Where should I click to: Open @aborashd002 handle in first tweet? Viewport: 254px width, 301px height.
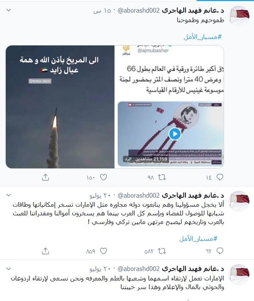click(x=139, y=10)
